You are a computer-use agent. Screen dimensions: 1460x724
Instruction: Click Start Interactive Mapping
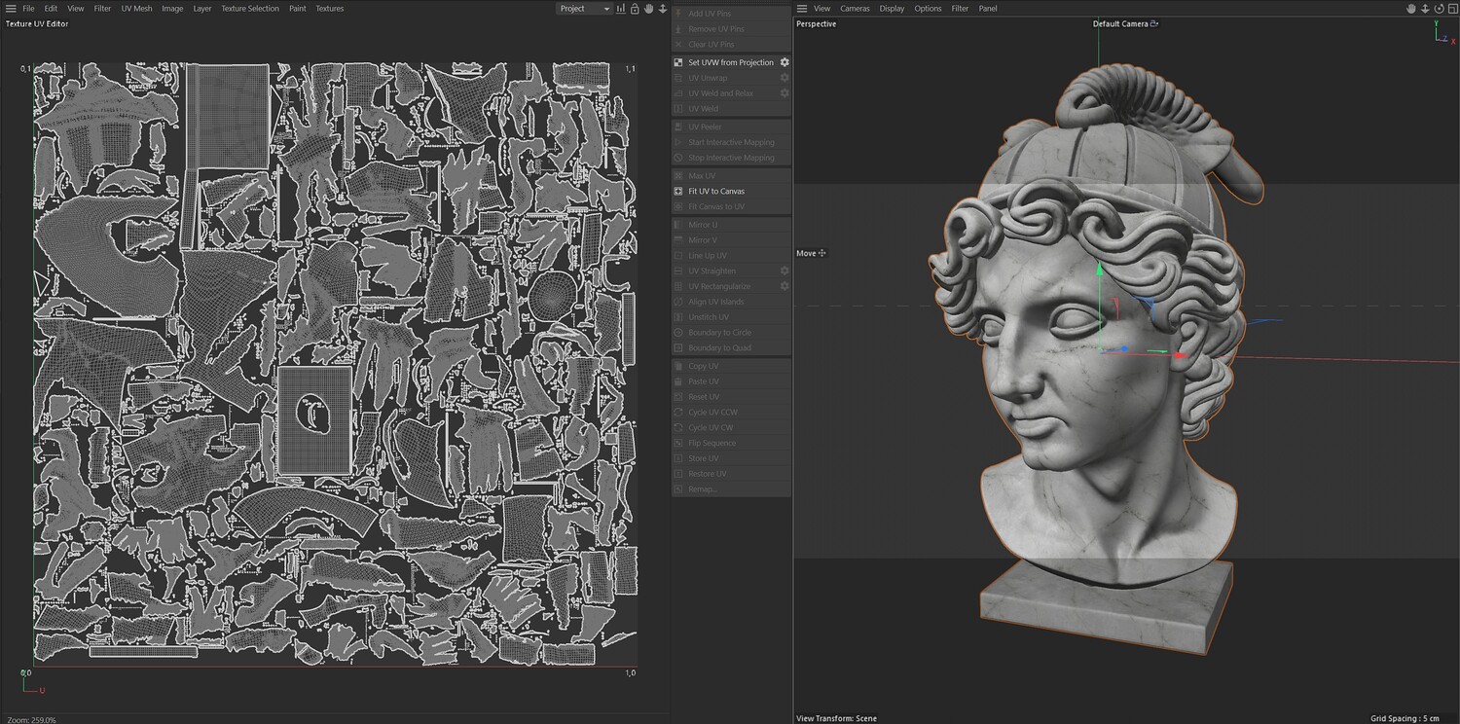[x=731, y=143]
